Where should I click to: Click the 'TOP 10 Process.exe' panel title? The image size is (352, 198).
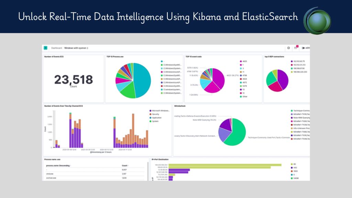115,57
